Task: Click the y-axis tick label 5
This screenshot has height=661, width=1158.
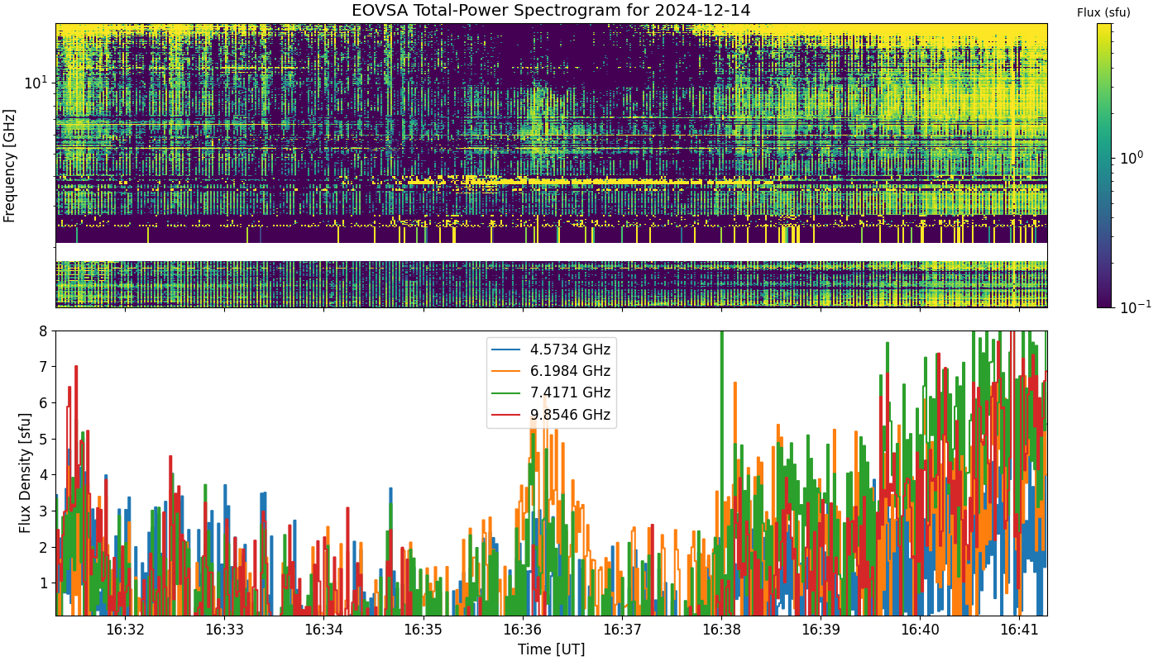Action: coord(45,439)
